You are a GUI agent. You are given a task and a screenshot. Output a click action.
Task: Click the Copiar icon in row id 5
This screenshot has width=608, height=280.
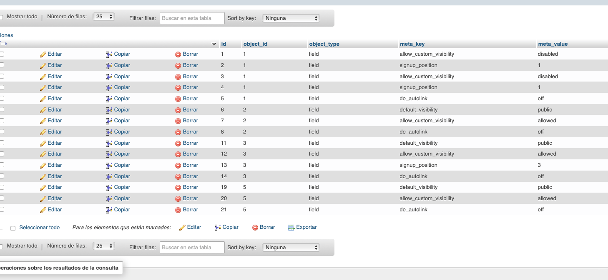(110, 99)
